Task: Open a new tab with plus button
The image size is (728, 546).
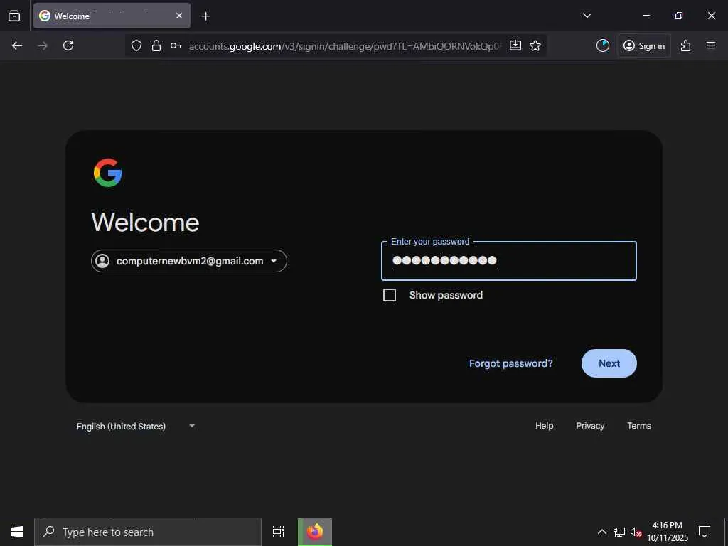Action: (x=205, y=16)
